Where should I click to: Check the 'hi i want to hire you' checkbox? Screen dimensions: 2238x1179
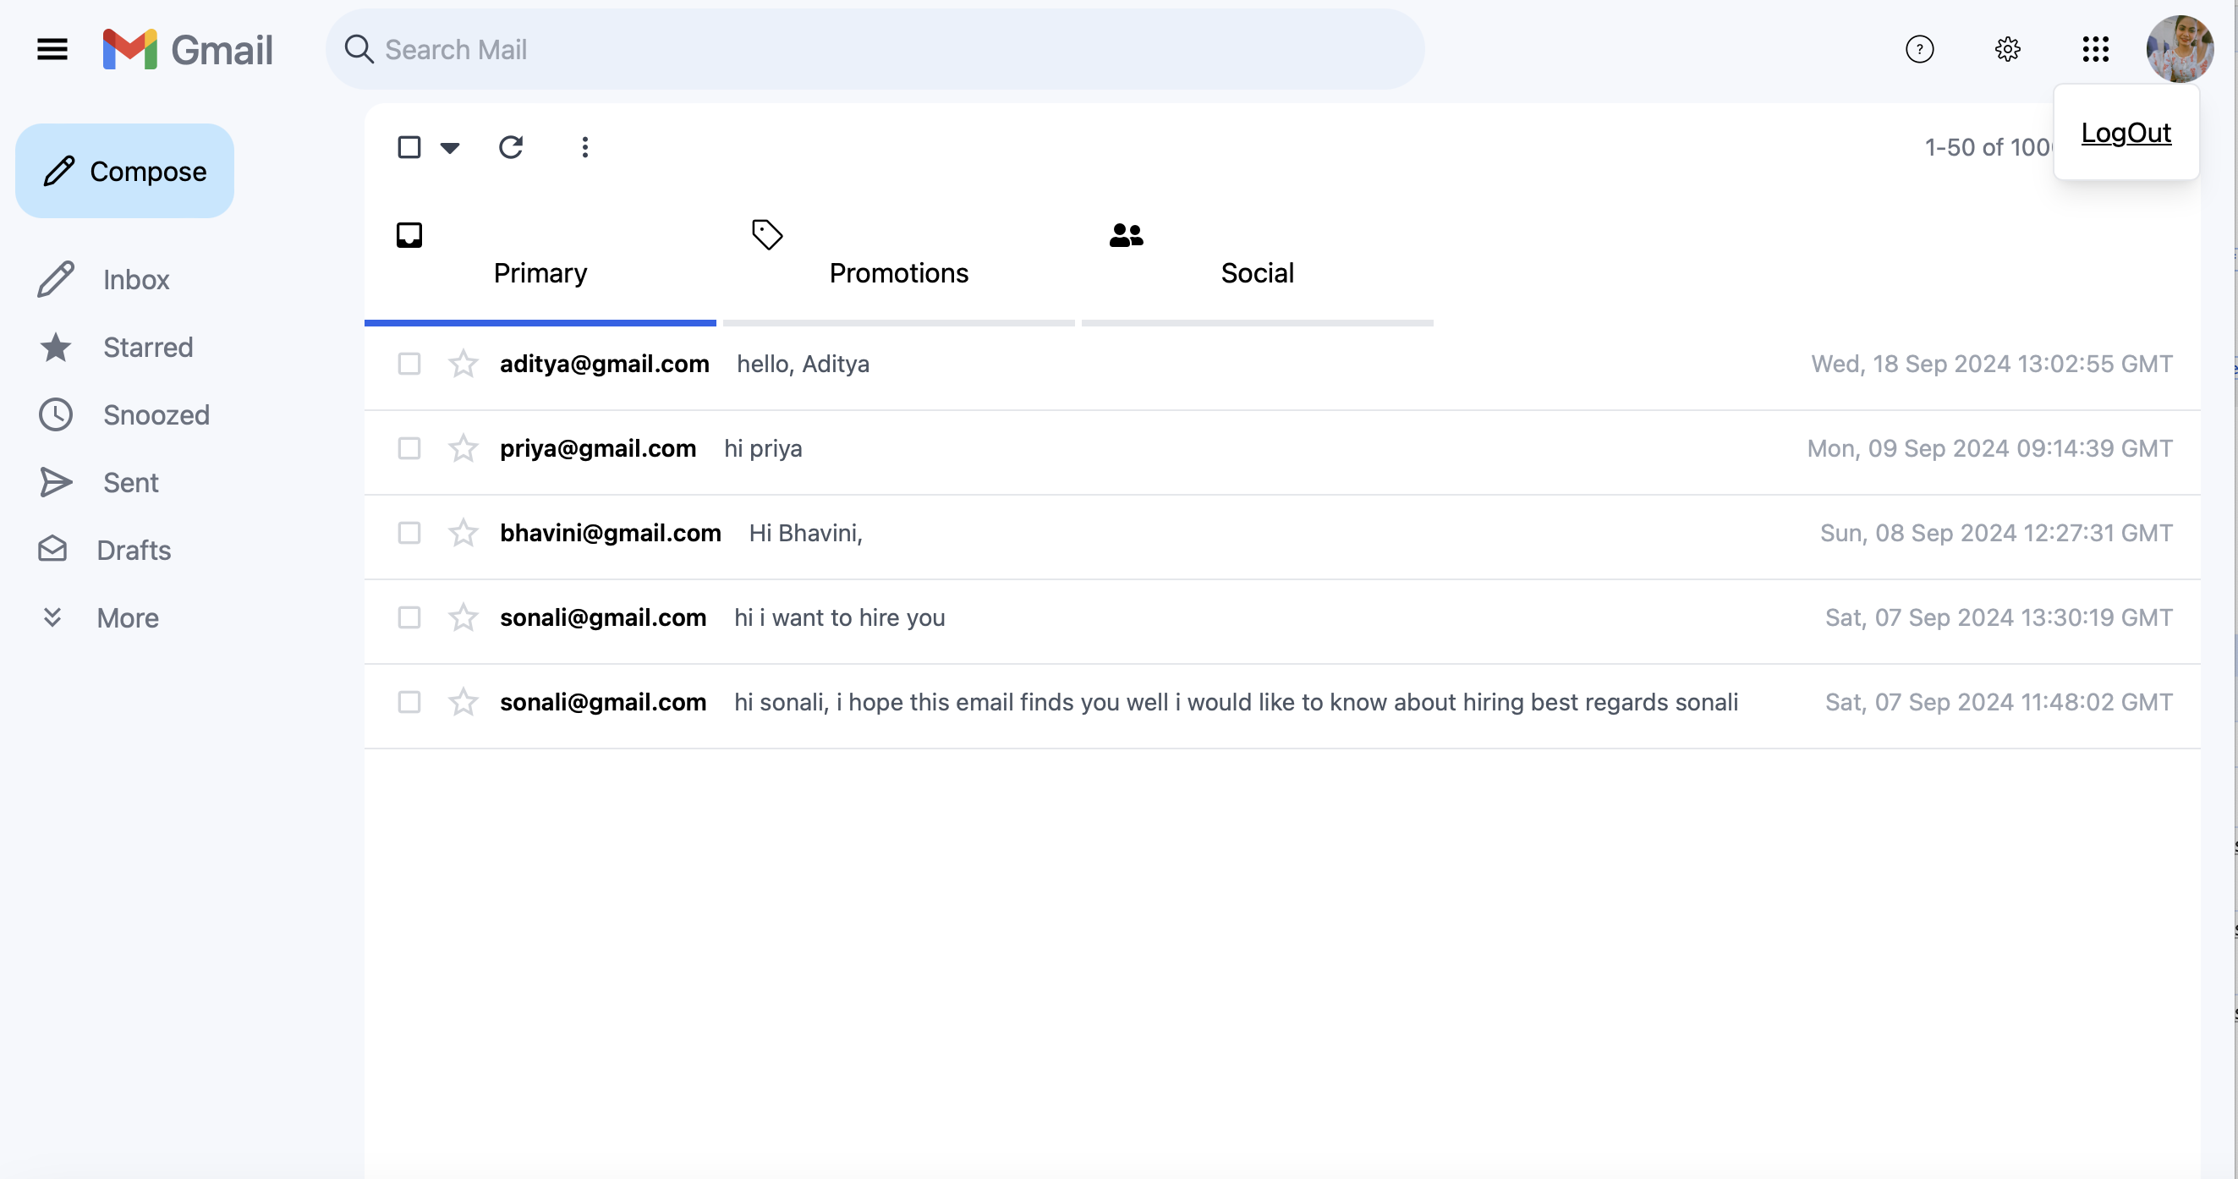tap(409, 617)
